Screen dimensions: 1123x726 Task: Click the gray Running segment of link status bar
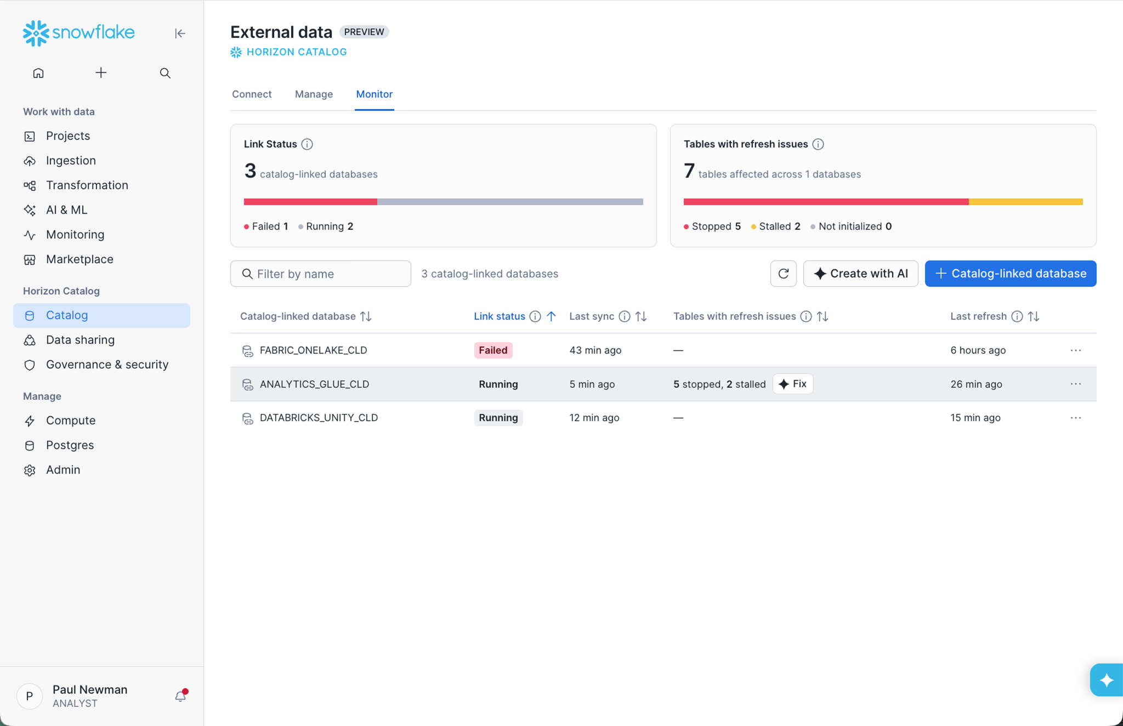coord(510,202)
